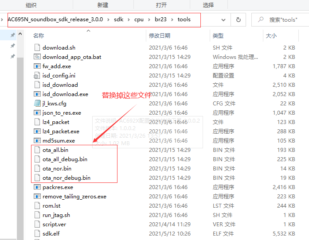Open the 选择 ribbon group
The height and width of the screenshot is (240, 309).
(208, 5)
